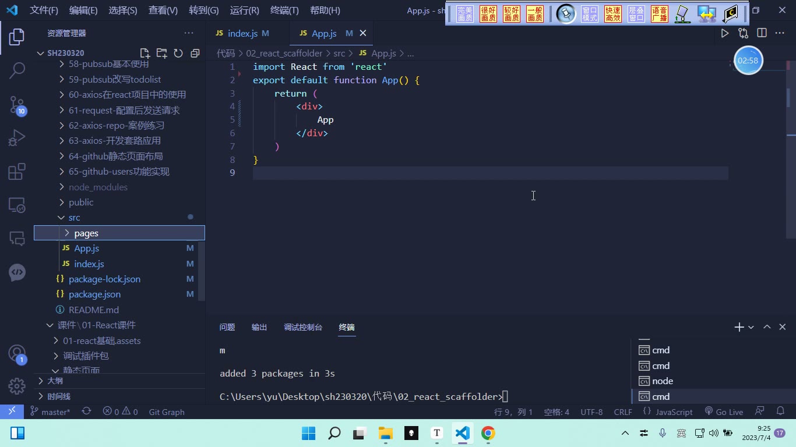Open the Search view icon
Image resolution: width=796 pixels, height=447 pixels.
[17, 70]
